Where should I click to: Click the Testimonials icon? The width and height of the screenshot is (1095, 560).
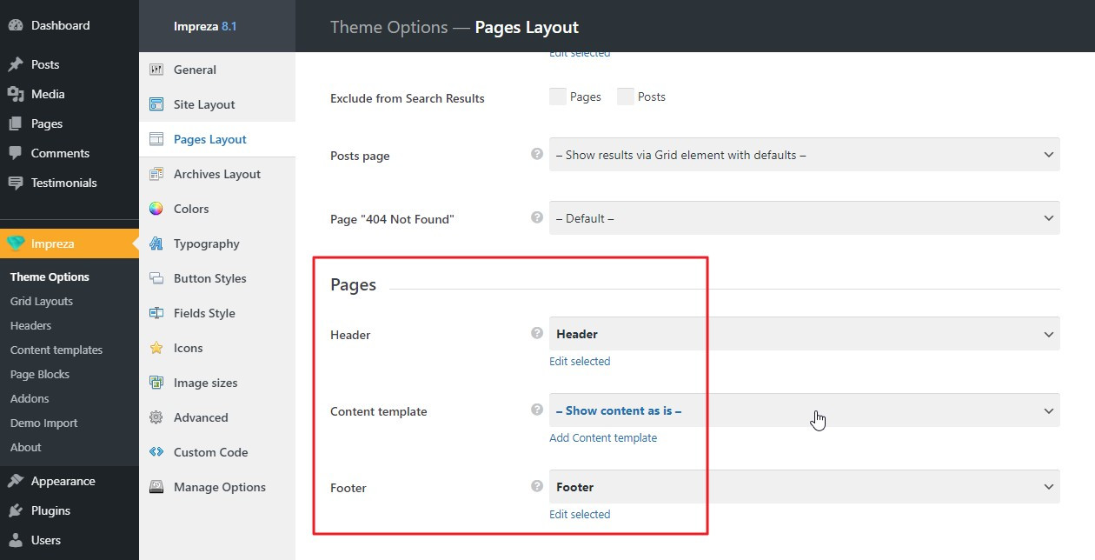click(x=16, y=183)
